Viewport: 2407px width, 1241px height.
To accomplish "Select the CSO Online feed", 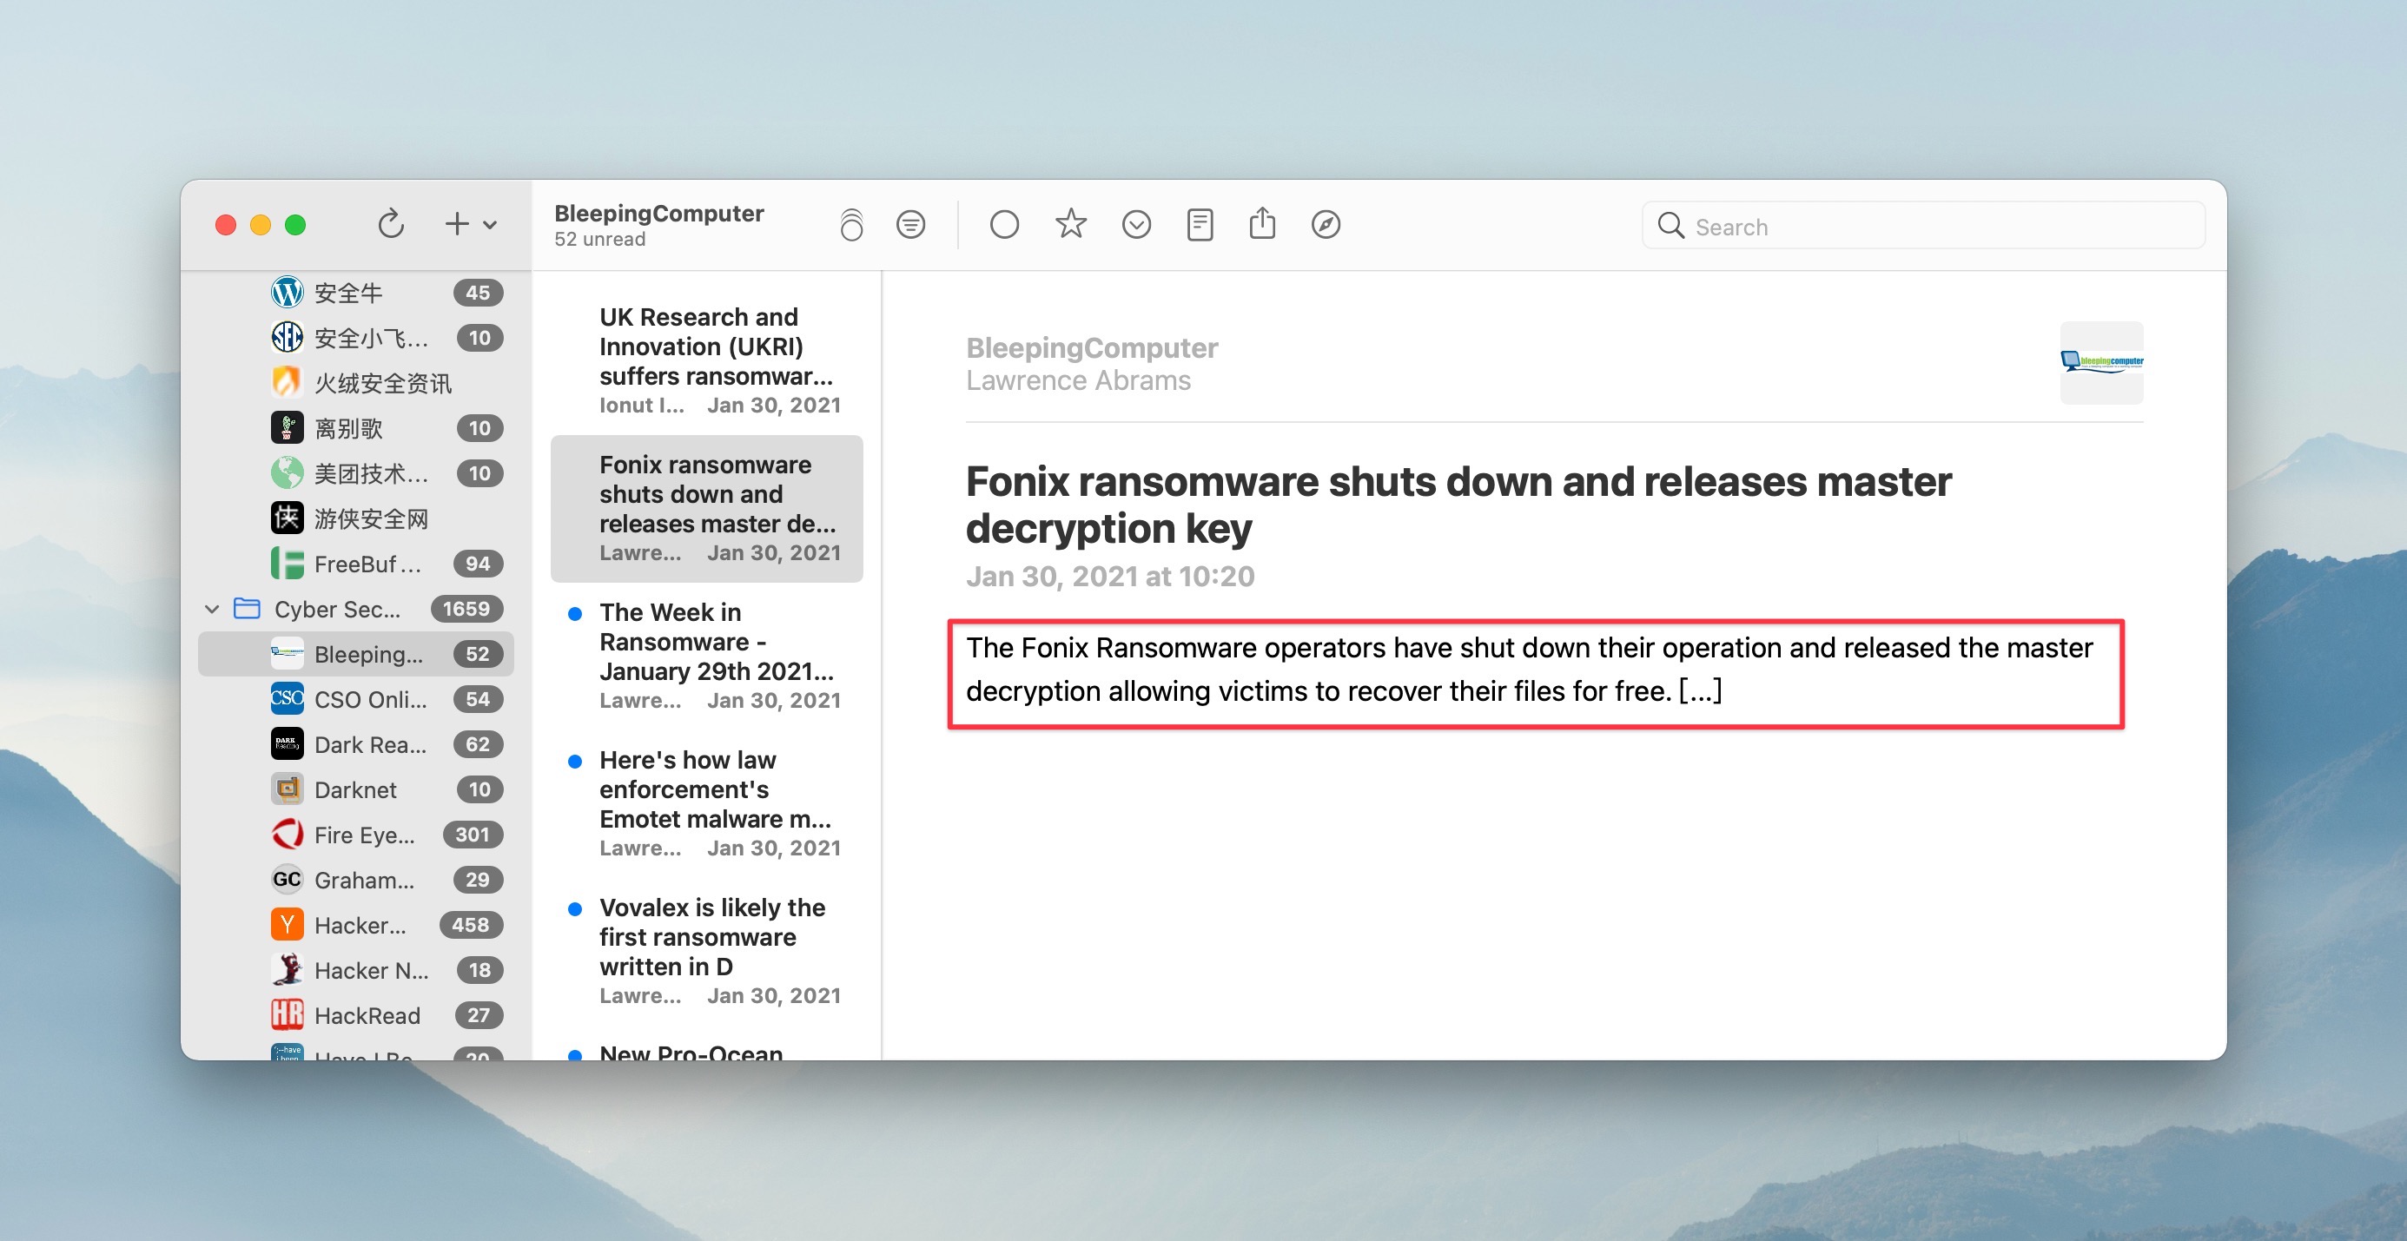I will click(370, 699).
